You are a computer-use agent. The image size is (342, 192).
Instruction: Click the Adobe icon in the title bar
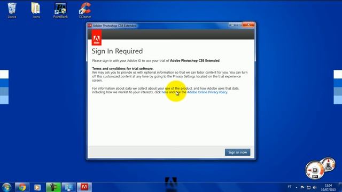tap(90, 26)
